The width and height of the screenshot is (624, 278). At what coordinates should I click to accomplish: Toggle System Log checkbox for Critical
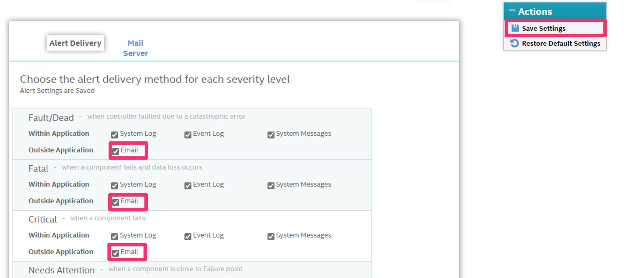[114, 236]
